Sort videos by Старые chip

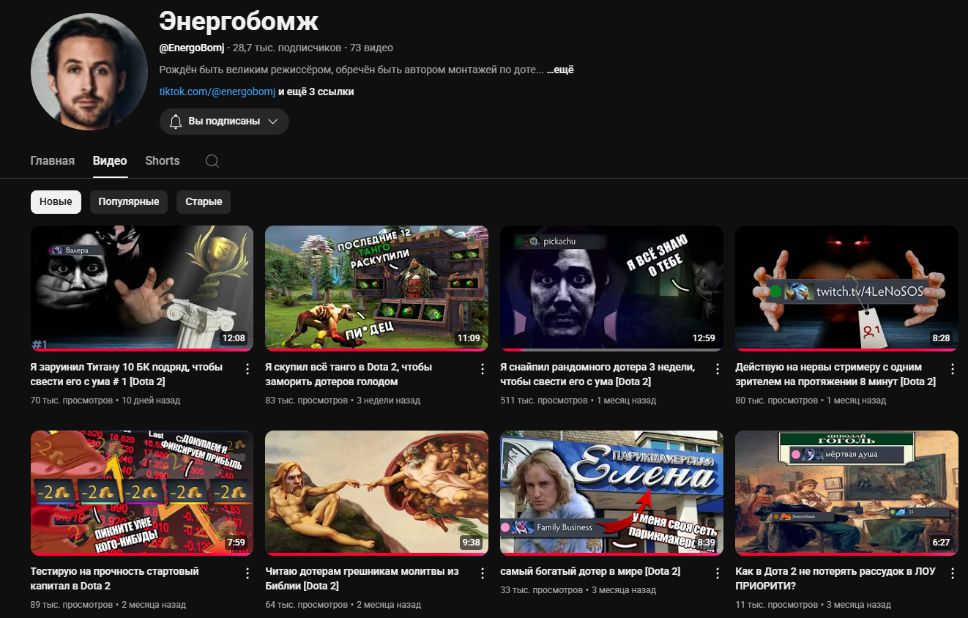(x=204, y=202)
